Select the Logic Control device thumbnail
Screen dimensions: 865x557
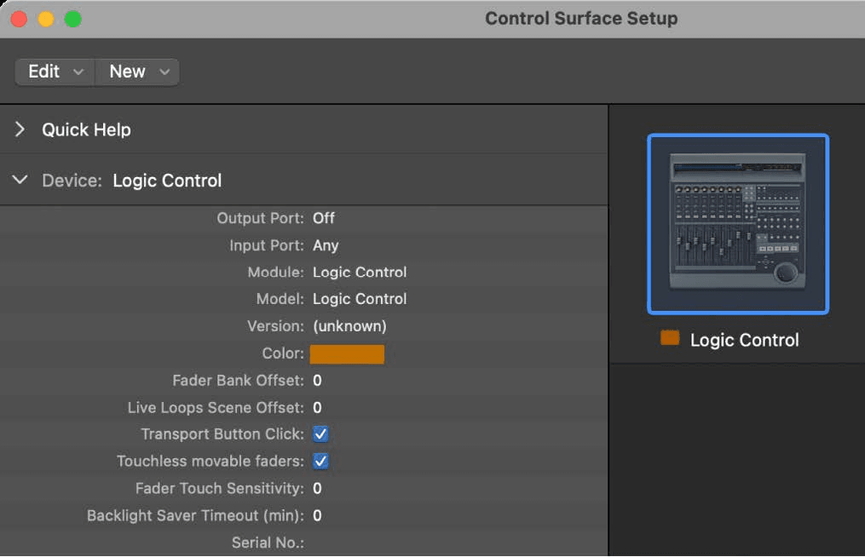tap(737, 224)
